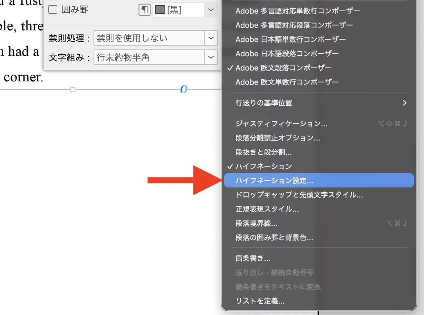Viewport: 424px width, 315px height.
Task: Select Adobe 欧文単数行コンポーザー
Action: pyautogui.click(x=319, y=82)
